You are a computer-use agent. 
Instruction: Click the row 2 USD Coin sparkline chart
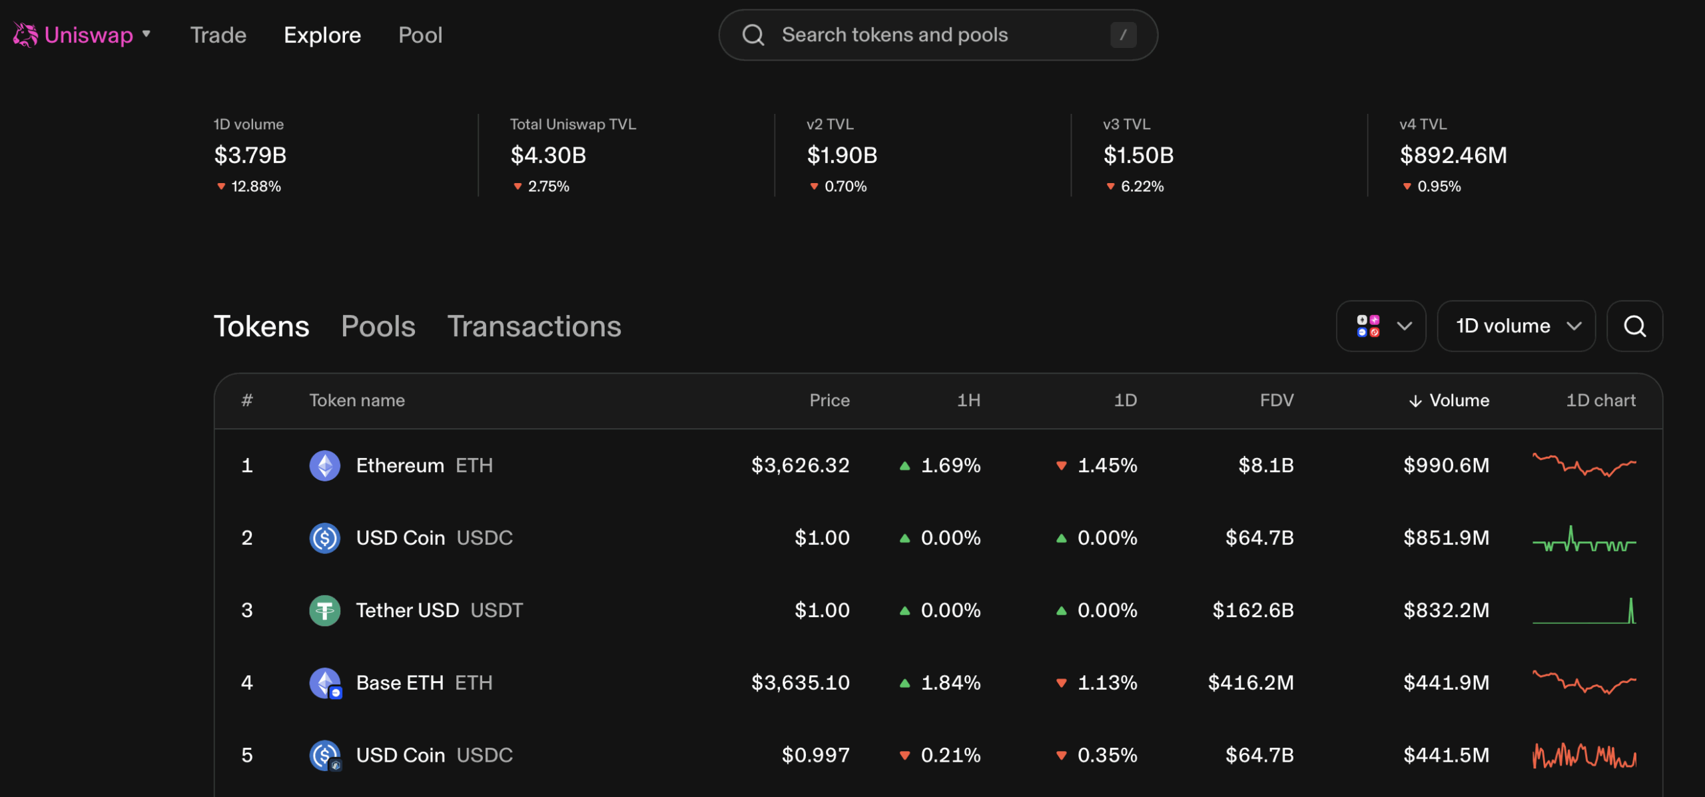(x=1584, y=539)
